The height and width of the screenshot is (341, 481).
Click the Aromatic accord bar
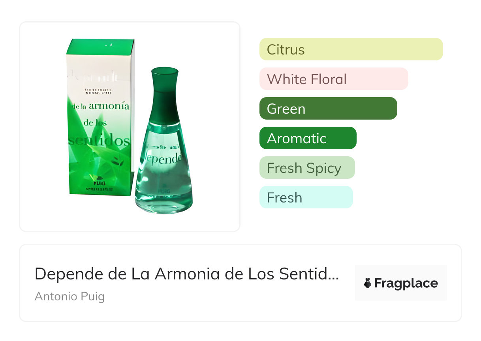tap(308, 138)
